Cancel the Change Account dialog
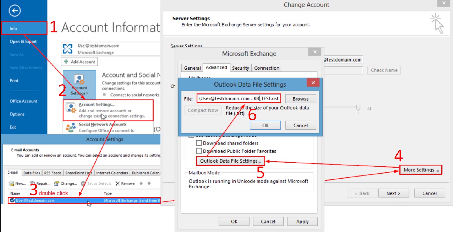The width and height of the screenshot is (453, 232). [x=429, y=193]
